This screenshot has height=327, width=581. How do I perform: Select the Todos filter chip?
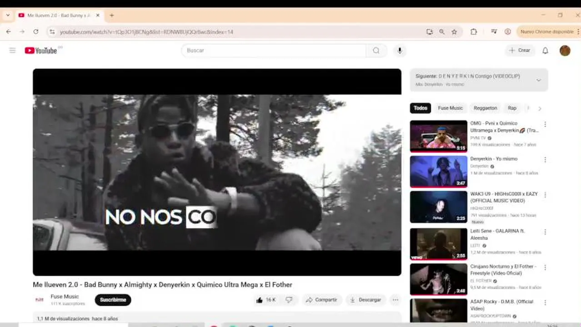(x=421, y=108)
